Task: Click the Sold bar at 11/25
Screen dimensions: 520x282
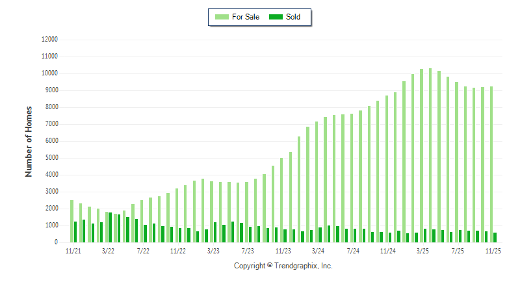Action: [495, 237]
